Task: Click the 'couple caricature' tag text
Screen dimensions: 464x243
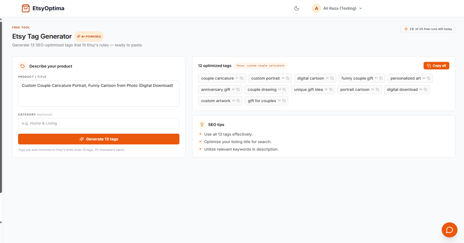Action: click(217, 78)
